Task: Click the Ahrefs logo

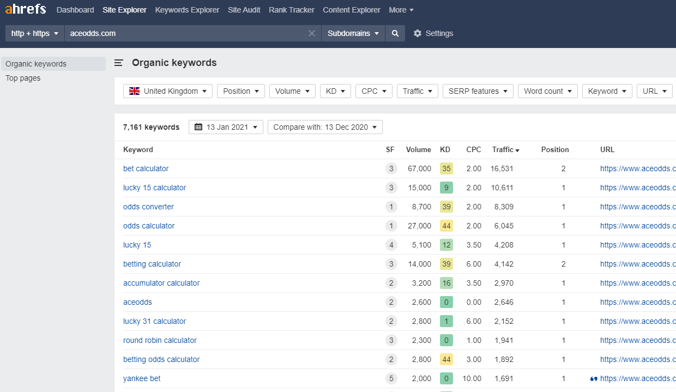Action: point(25,10)
